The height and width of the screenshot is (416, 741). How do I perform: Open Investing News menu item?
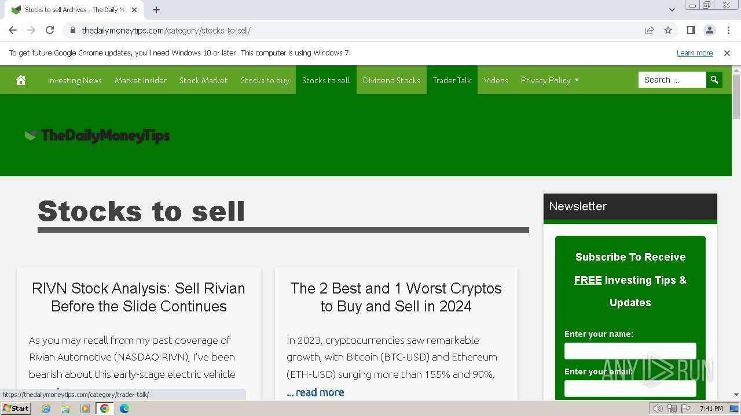click(x=75, y=80)
